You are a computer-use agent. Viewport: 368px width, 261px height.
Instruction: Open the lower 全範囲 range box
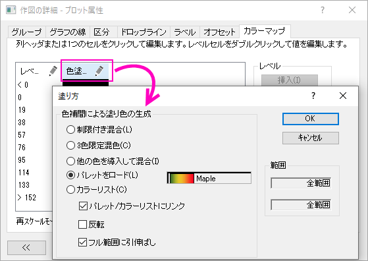301,205
